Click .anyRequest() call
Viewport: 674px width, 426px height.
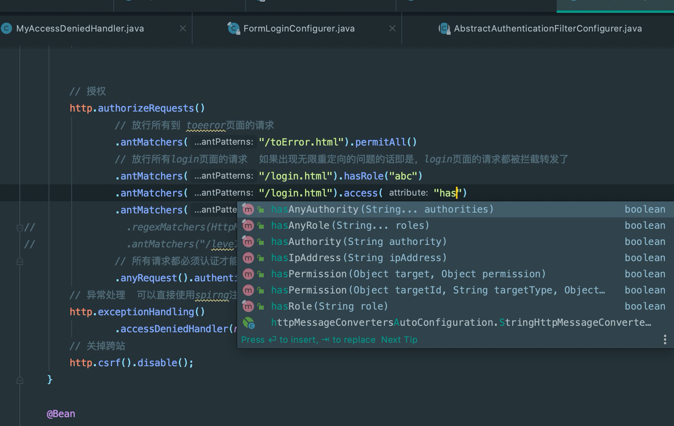pyautogui.click(x=152, y=278)
